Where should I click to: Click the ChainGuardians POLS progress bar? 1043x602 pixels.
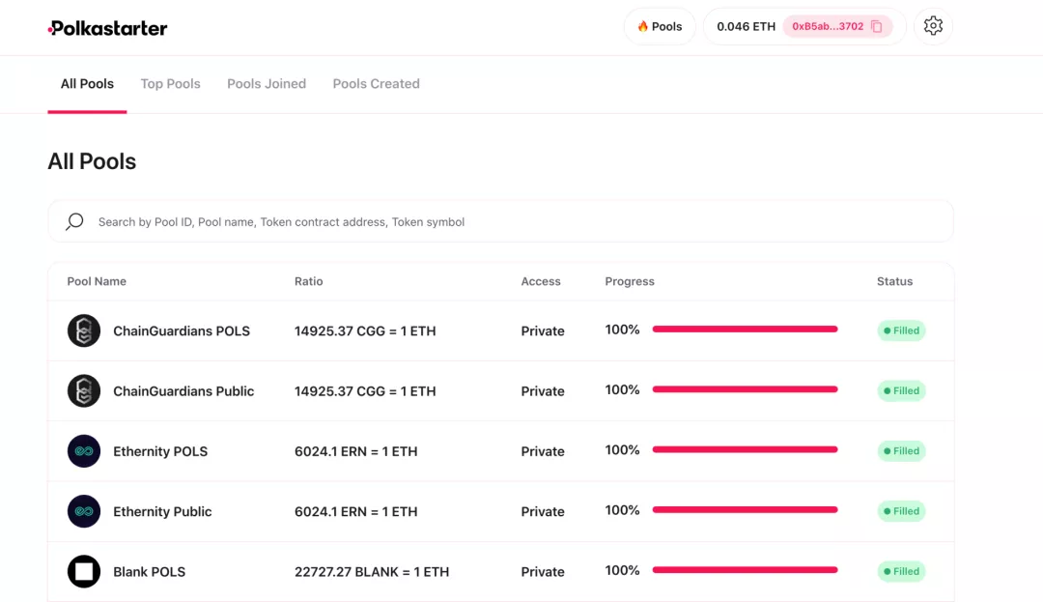745,330
